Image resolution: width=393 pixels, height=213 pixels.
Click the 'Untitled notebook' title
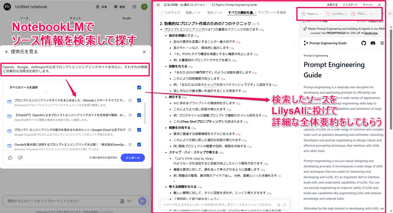click(31, 7)
